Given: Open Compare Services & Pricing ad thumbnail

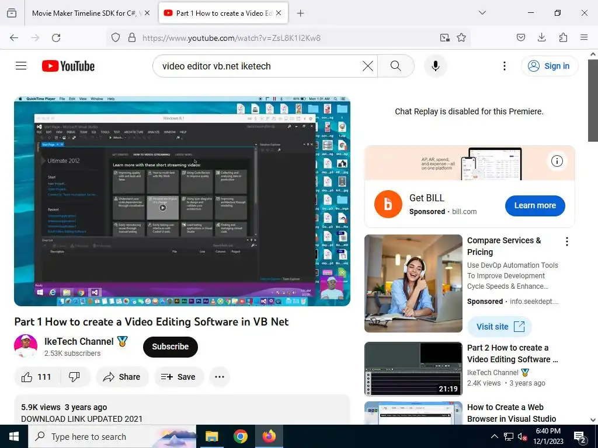Looking at the screenshot, I should tap(413, 283).
